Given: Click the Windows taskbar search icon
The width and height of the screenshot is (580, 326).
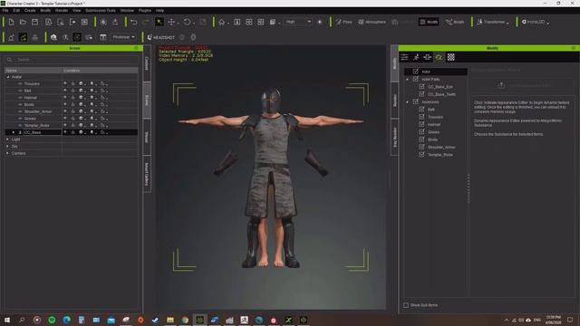Looking at the screenshot, I should click(22, 320).
